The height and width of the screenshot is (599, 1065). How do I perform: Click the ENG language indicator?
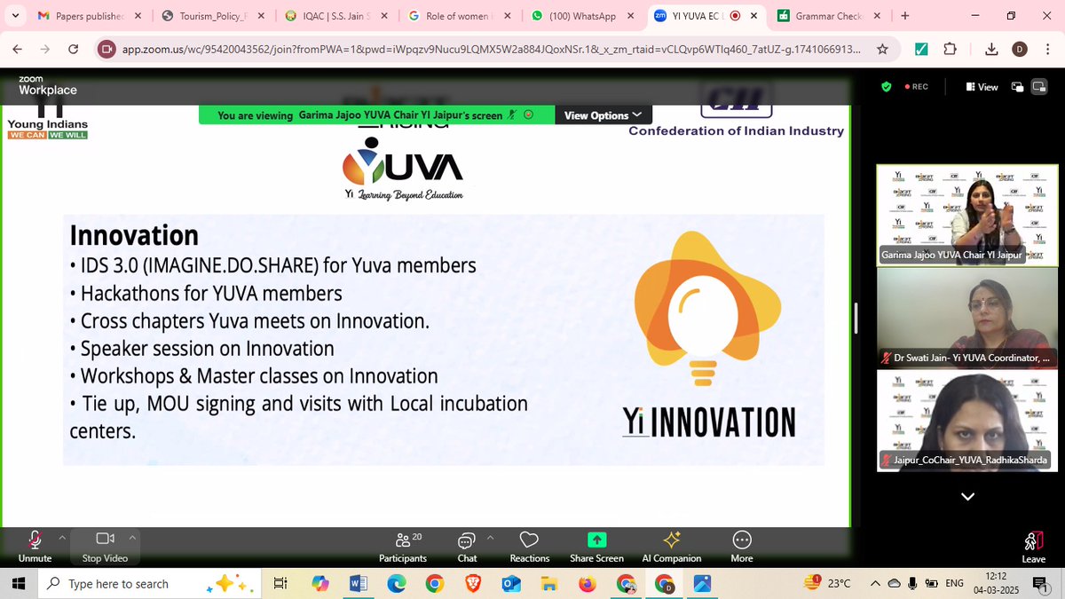tap(954, 583)
